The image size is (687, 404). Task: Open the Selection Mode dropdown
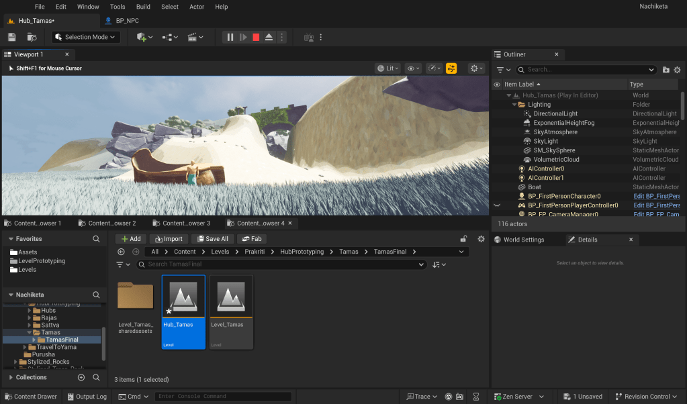click(x=86, y=38)
